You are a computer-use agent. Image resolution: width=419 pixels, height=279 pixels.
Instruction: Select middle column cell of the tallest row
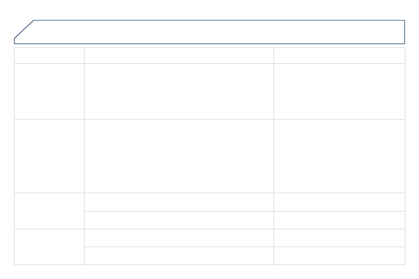point(179,156)
